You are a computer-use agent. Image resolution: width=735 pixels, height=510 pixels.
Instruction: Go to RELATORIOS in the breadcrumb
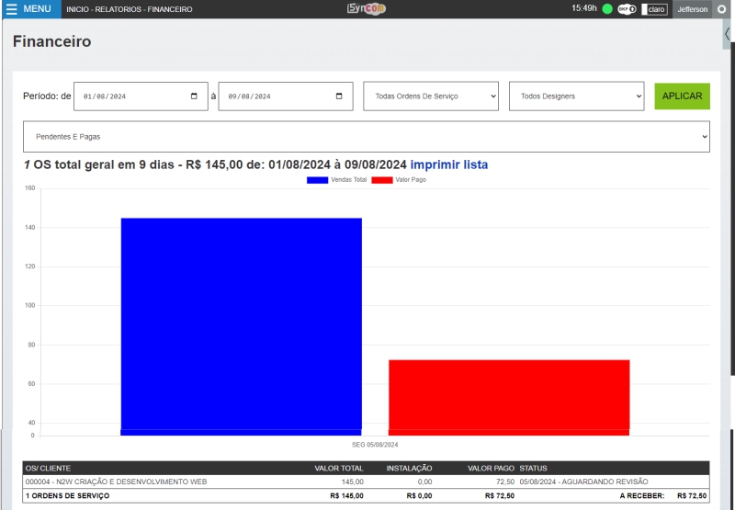click(x=120, y=9)
